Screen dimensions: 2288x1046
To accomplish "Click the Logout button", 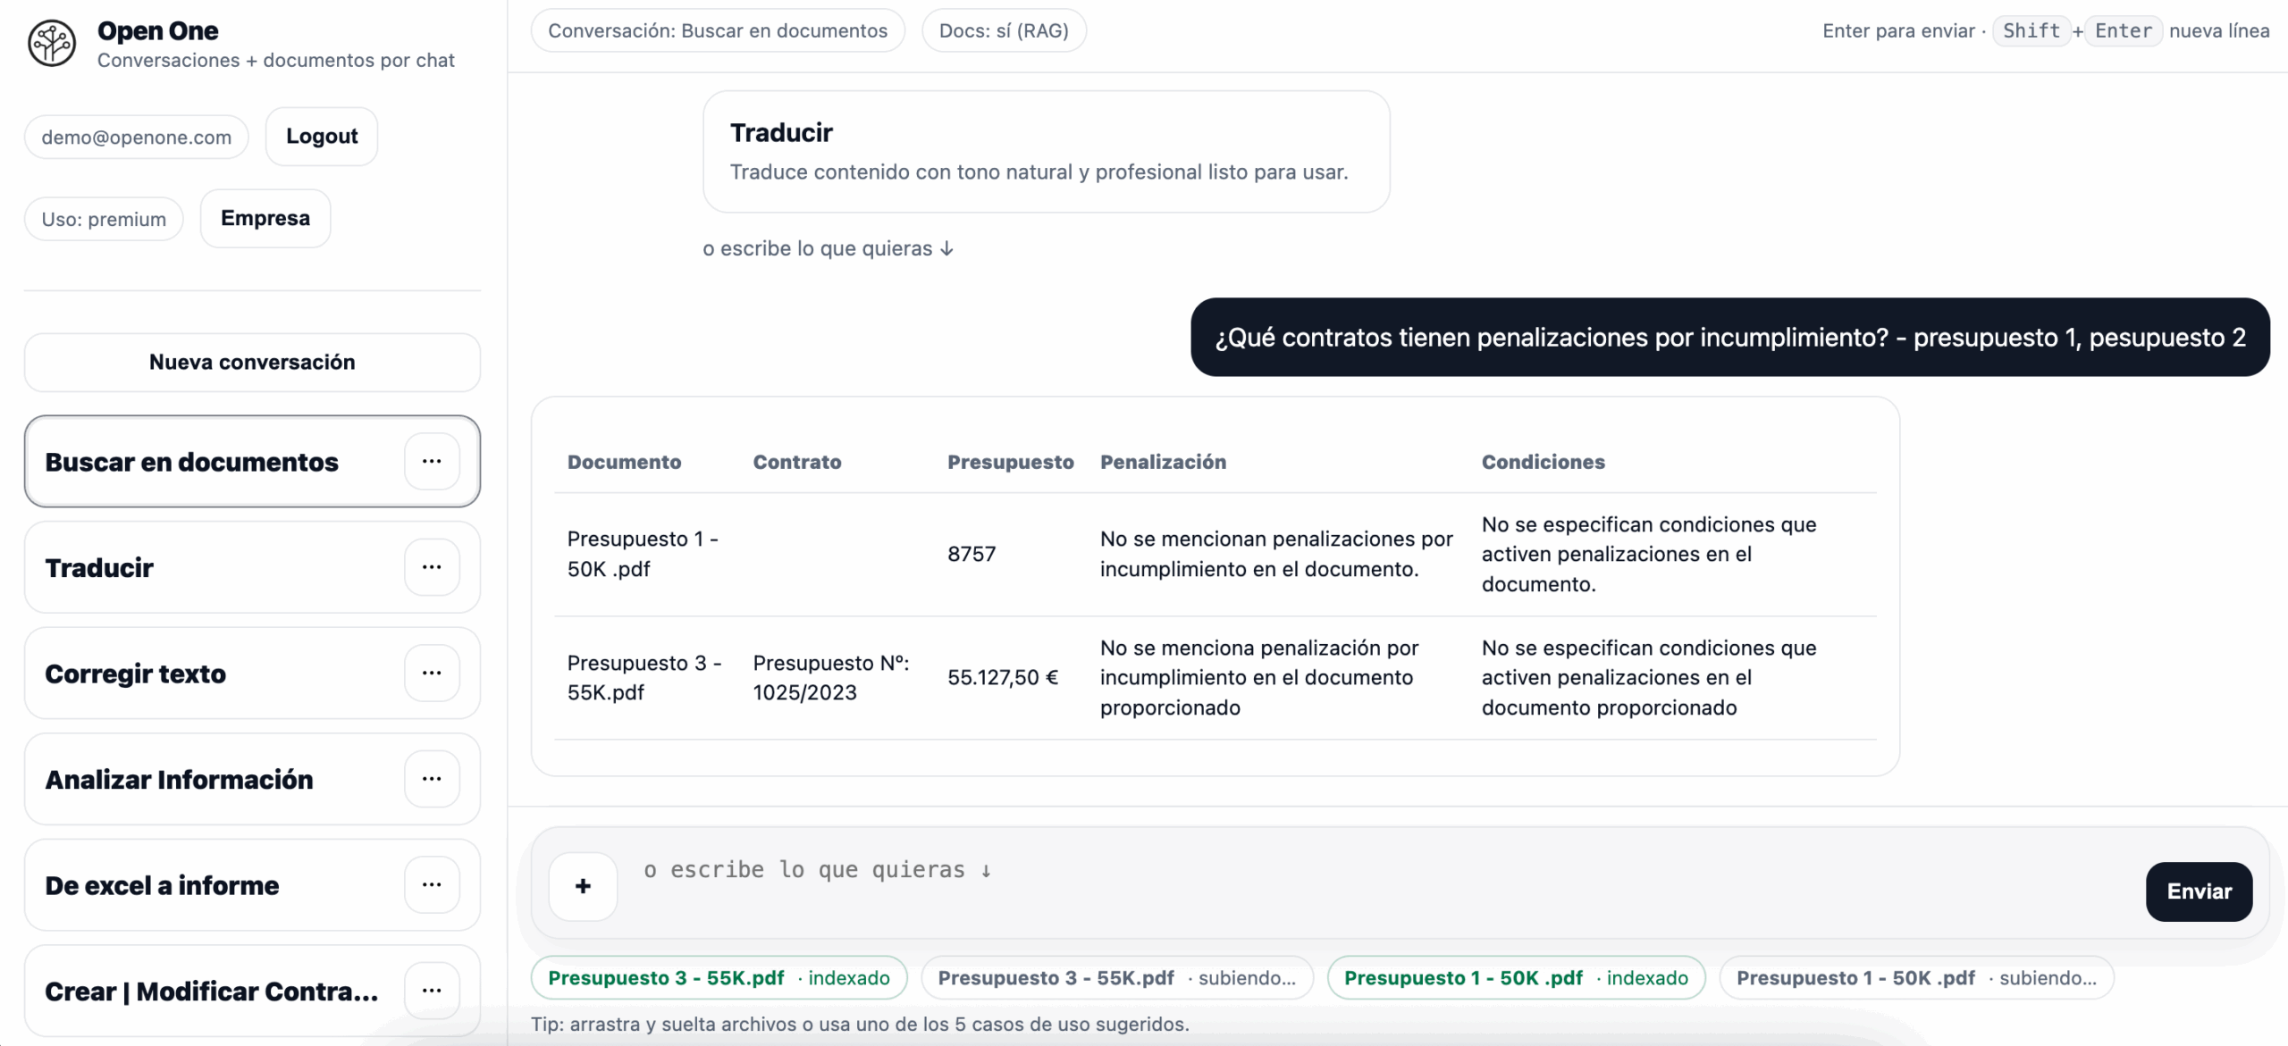I will 321,136.
